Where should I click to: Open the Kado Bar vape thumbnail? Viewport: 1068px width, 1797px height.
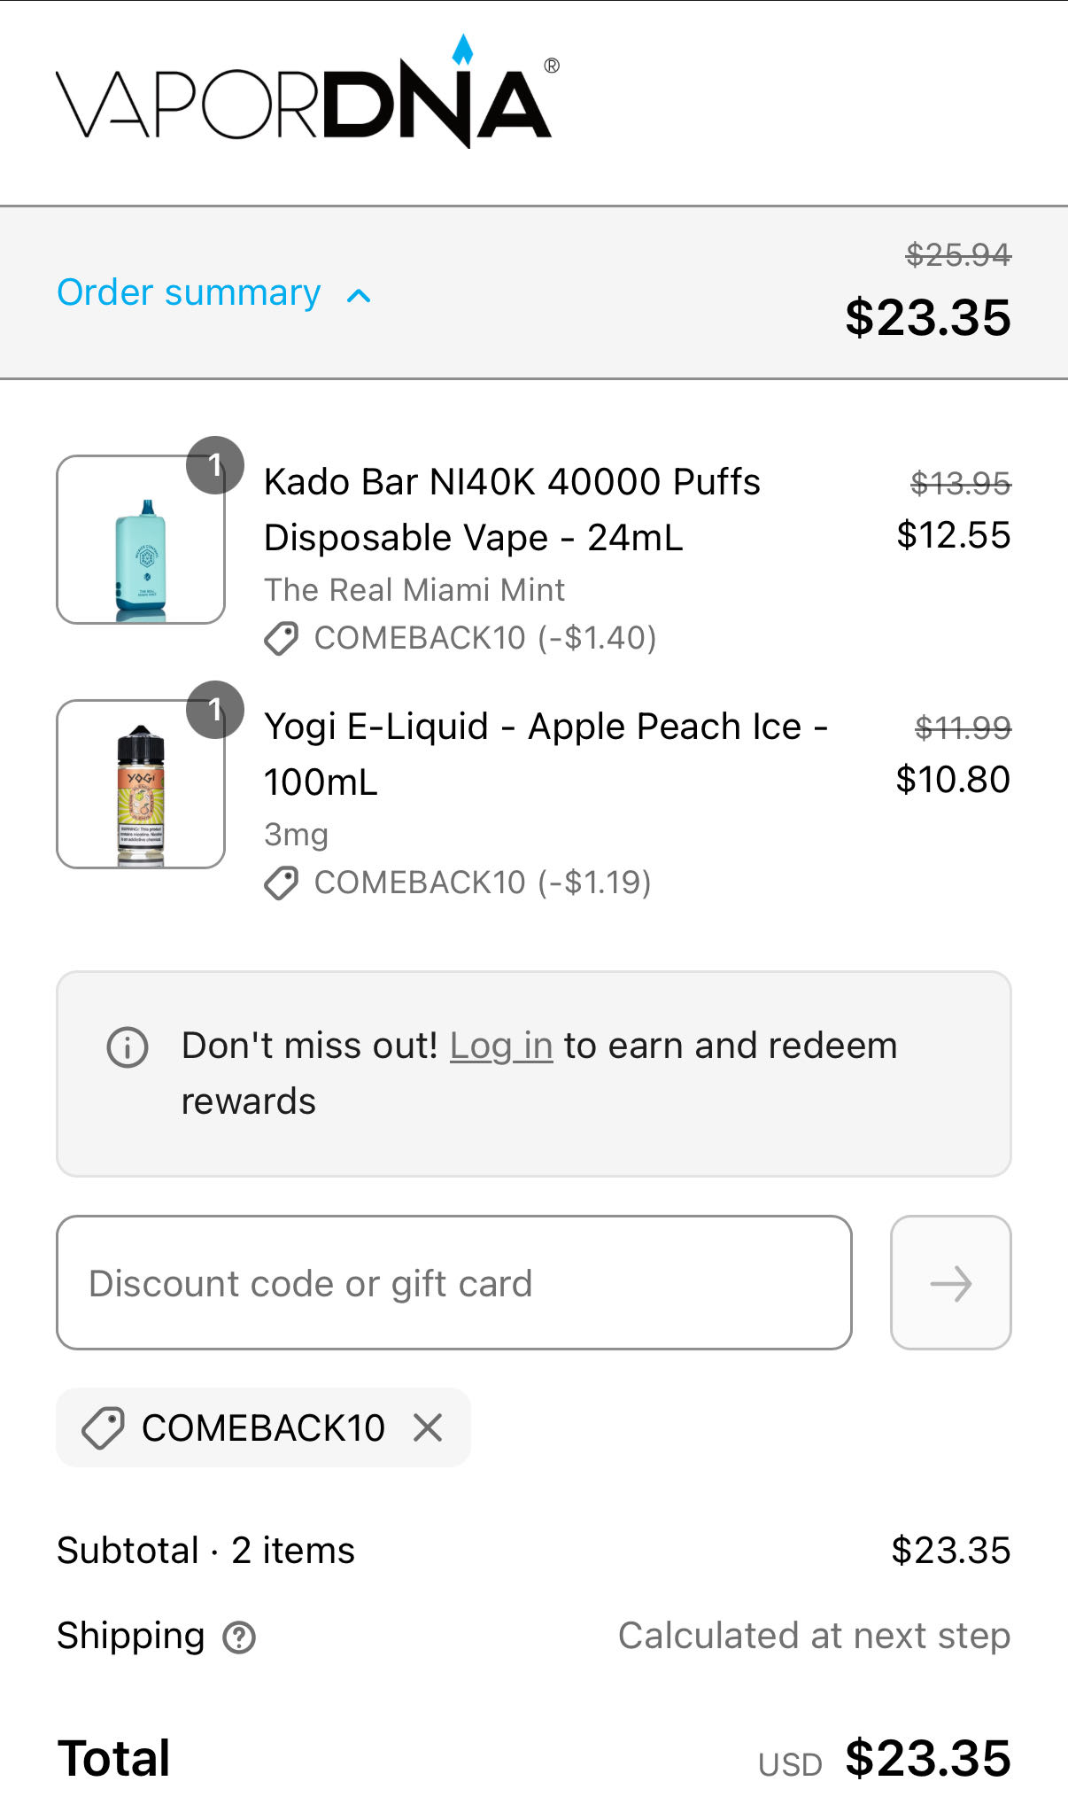click(141, 540)
